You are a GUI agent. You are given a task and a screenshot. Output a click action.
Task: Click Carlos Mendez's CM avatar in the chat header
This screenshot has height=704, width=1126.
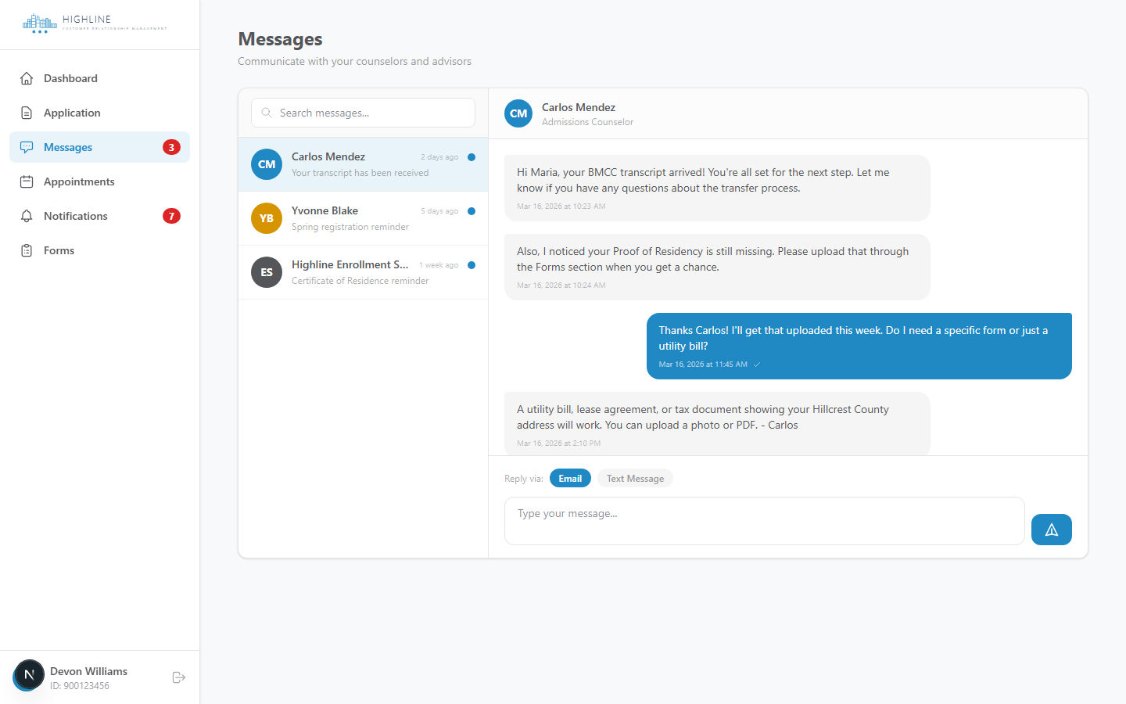[x=518, y=113]
